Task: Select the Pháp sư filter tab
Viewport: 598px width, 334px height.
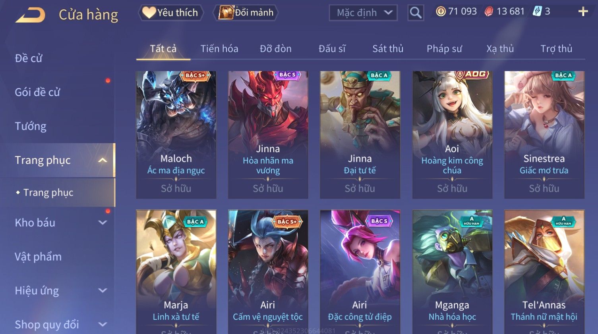Action: (444, 48)
